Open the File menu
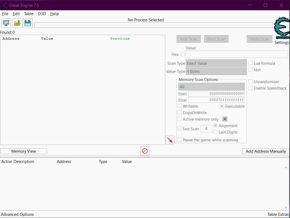 click(x=5, y=14)
